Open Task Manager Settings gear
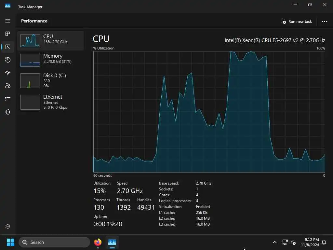The width and height of the screenshot is (333, 250). (8, 227)
